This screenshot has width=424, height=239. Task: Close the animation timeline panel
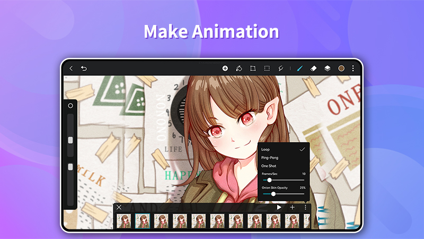[x=119, y=207]
